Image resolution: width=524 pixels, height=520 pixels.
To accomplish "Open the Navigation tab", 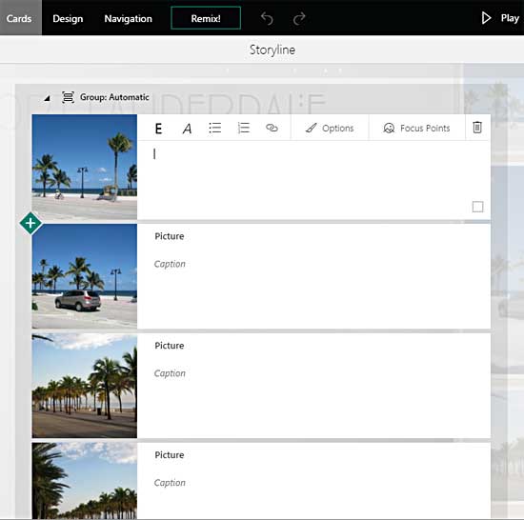I will coord(129,18).
